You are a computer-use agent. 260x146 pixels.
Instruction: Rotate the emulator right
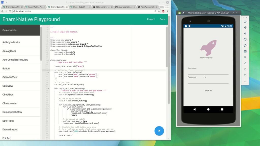point(245,45)
